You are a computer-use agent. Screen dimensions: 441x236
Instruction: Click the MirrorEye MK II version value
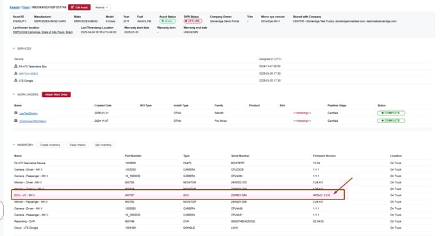point(270,21)
